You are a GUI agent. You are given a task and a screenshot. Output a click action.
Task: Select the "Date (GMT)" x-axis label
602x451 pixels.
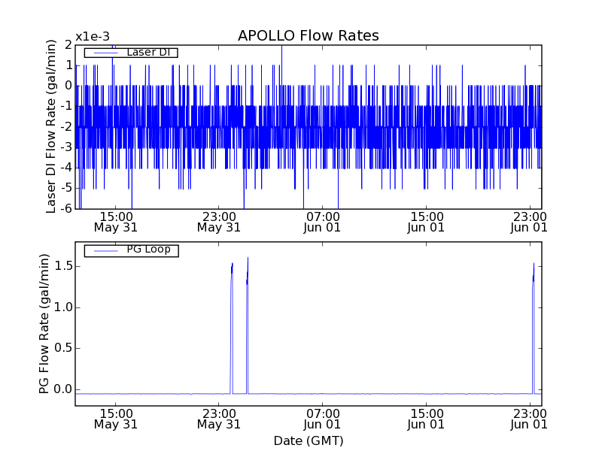[308, 440]
